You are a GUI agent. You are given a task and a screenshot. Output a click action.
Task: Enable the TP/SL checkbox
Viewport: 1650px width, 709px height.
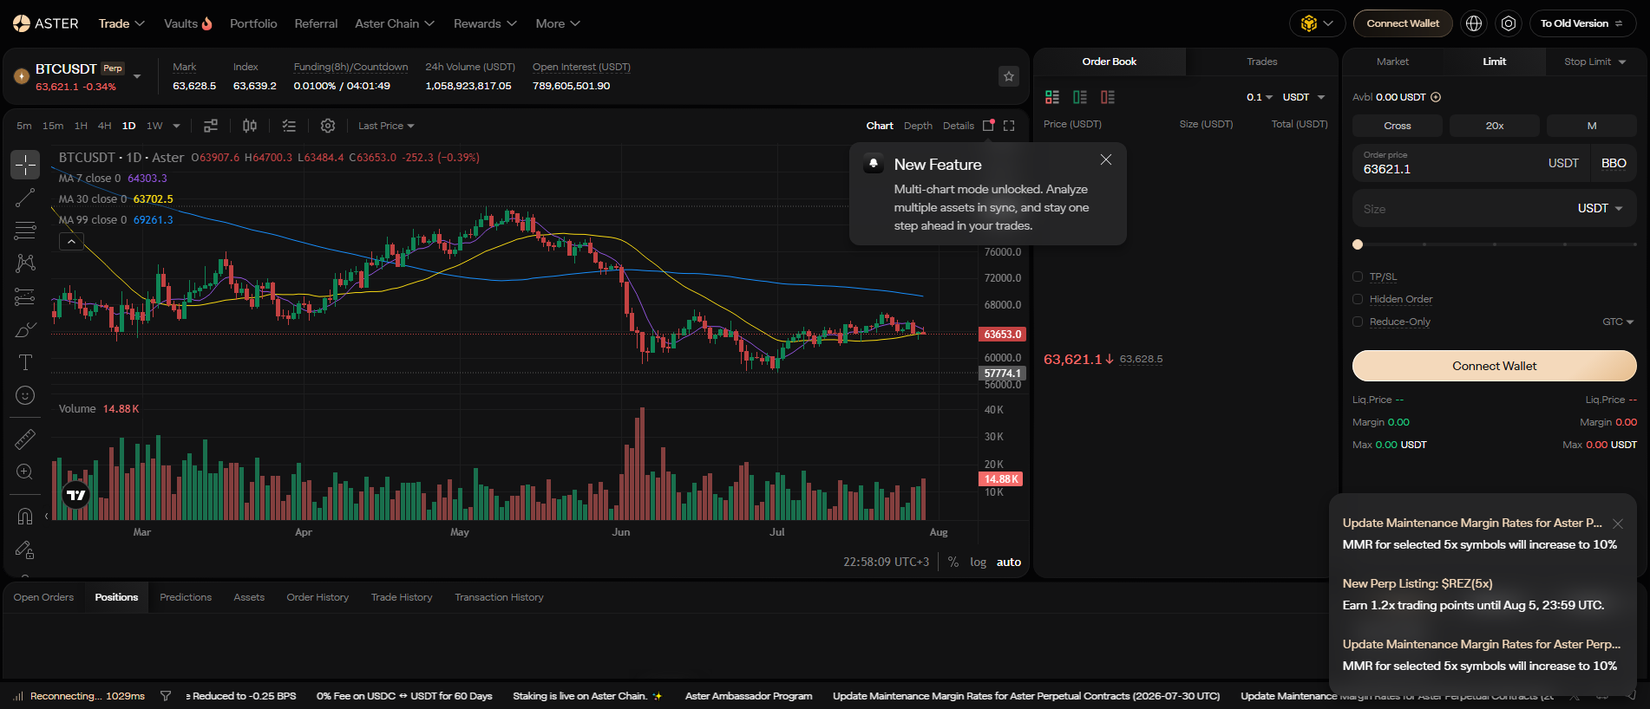[x=1358, y=276]
